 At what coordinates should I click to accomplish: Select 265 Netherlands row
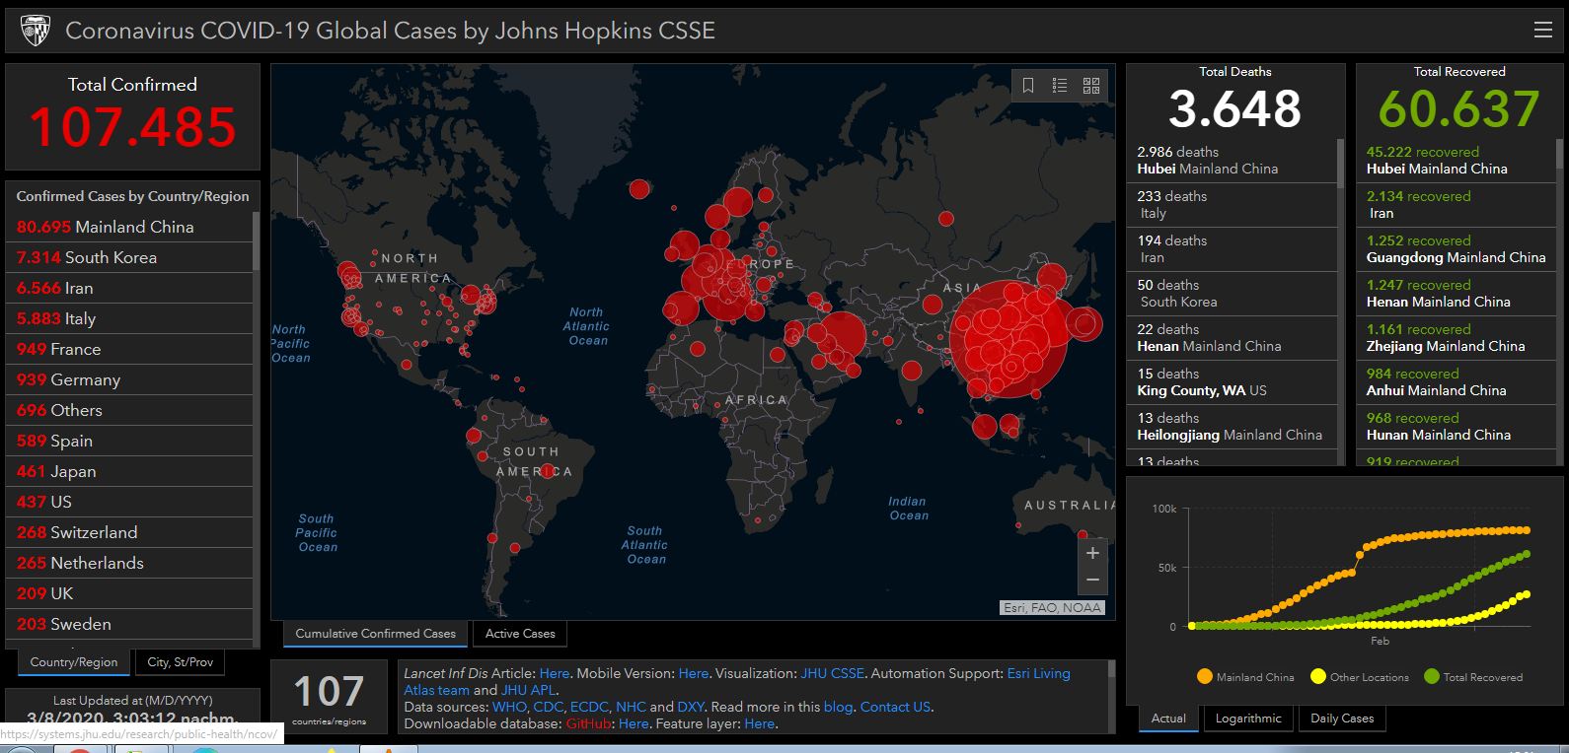129,563
